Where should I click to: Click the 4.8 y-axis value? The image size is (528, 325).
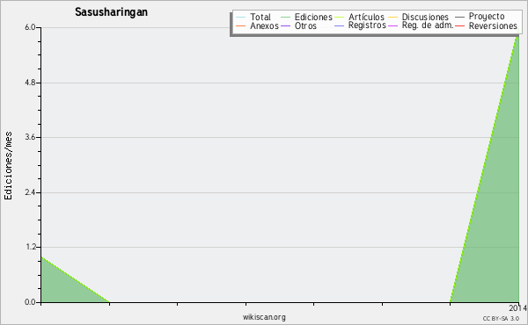(30, 83)
